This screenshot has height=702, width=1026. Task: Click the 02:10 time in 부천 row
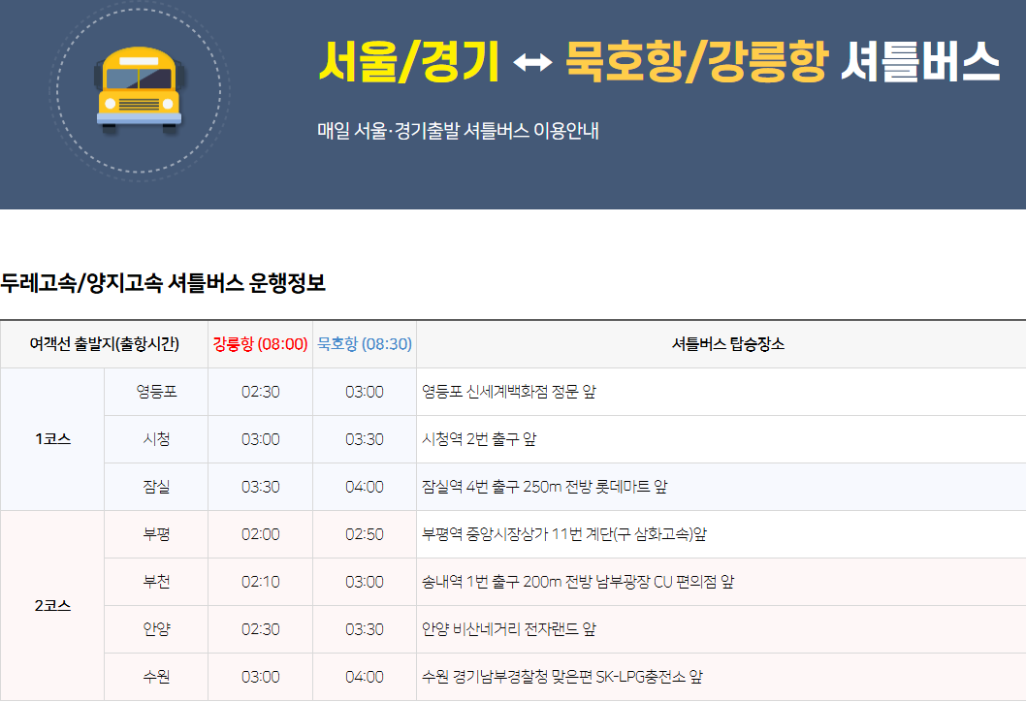pyautogui.click(x=260, y=582)
